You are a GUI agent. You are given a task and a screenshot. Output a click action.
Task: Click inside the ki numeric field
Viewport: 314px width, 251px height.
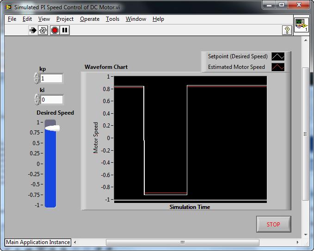click(51, 99)
